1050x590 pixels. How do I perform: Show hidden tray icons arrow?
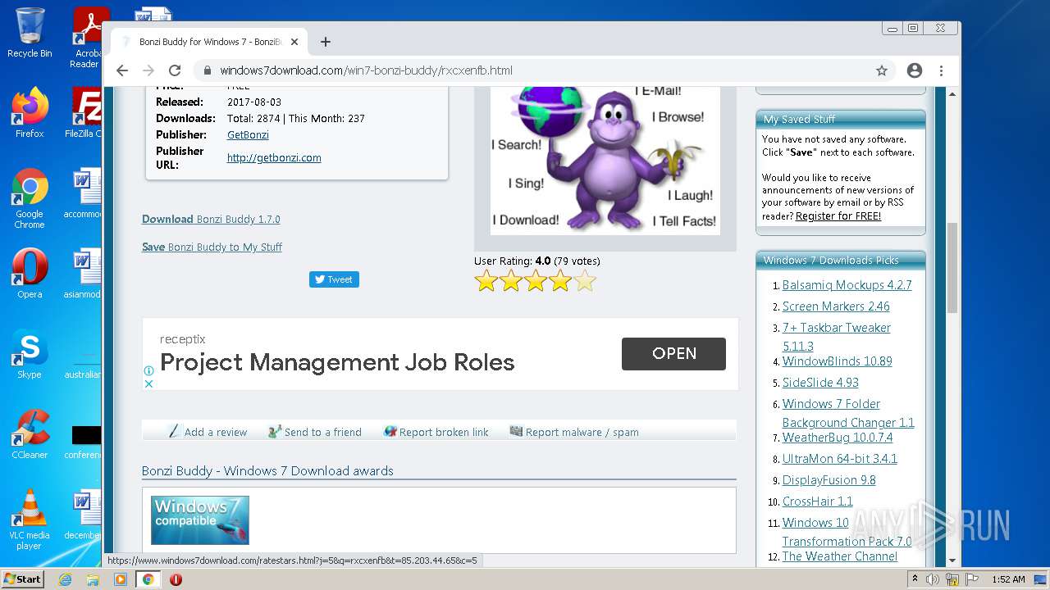[915, 579]
